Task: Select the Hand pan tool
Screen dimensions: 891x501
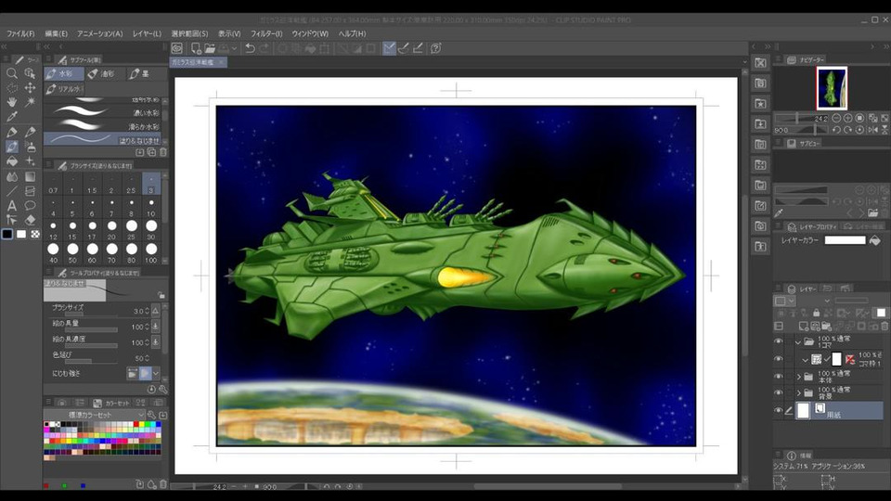Action: pos(11,102)
